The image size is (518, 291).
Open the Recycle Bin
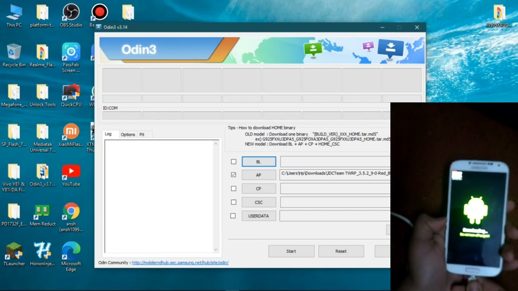[x=14, y=56]
